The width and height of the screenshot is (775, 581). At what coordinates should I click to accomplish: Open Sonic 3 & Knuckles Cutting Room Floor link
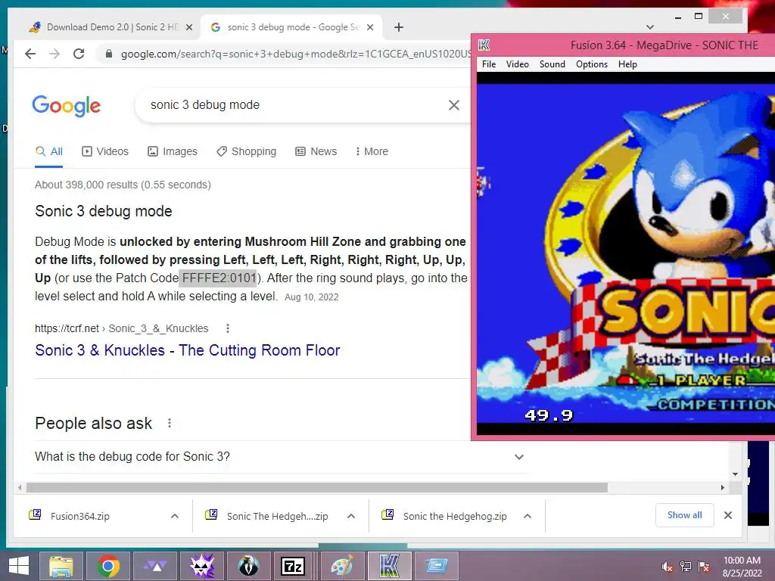click(188, 350)
